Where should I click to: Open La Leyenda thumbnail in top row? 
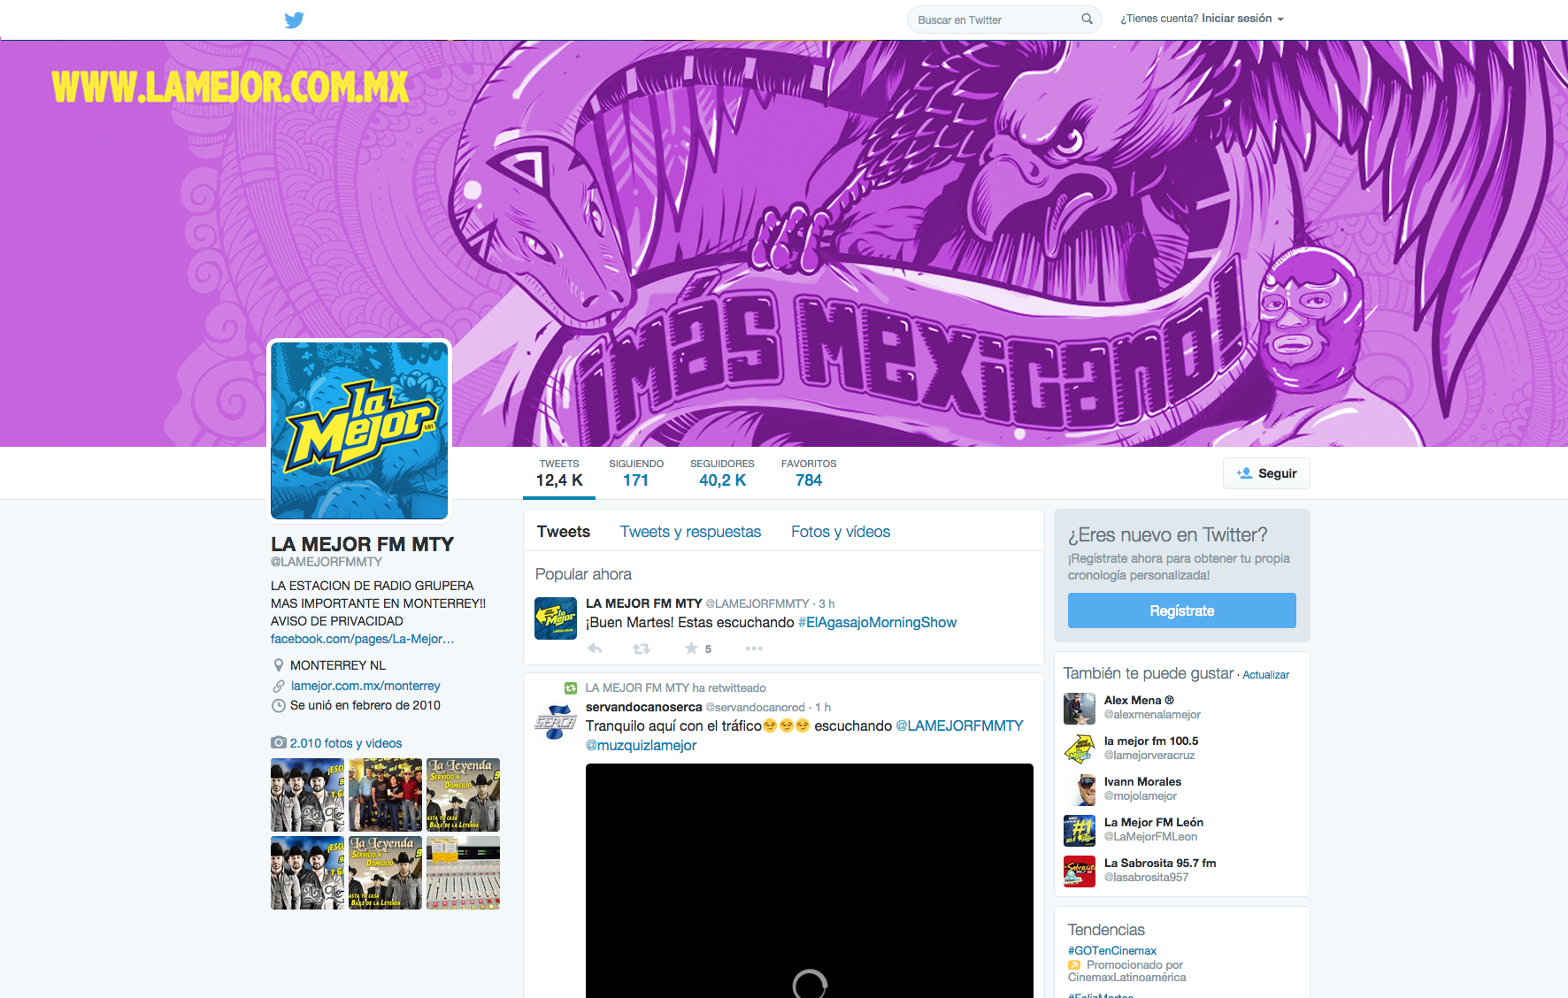tap(463, 795)
